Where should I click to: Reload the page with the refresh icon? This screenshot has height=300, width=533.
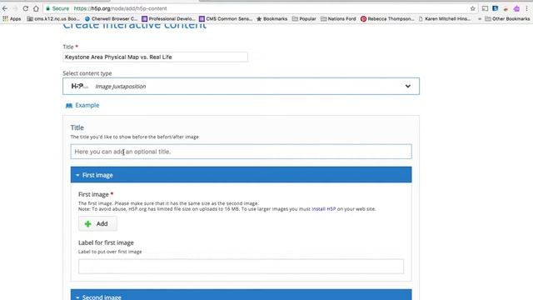26,8
